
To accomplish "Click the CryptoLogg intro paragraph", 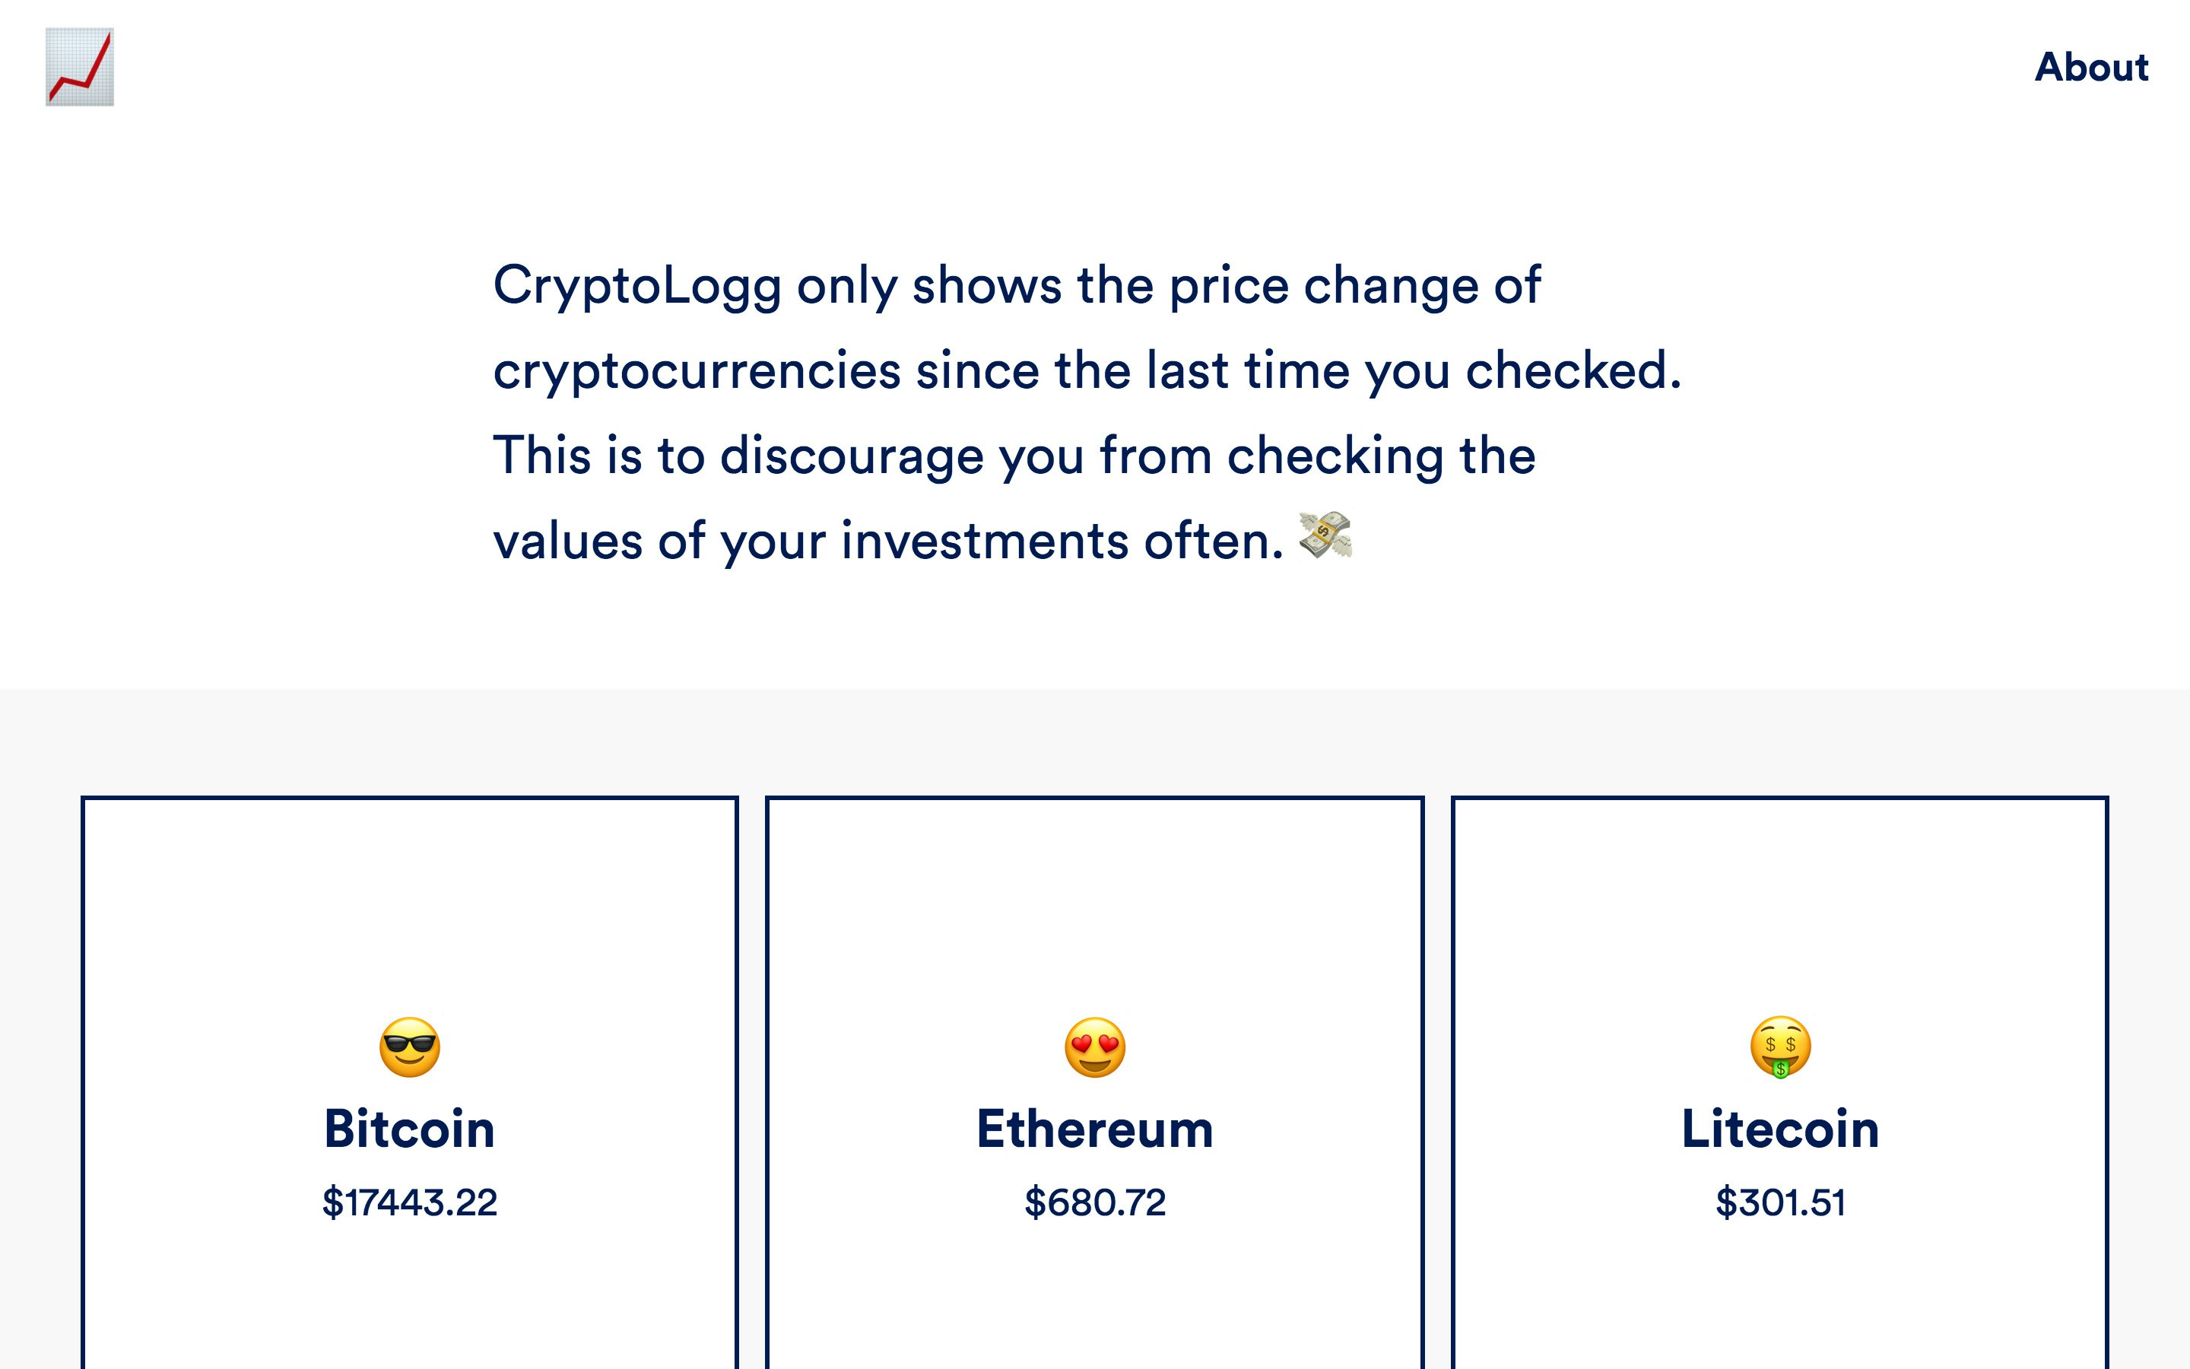I will pos(1086,412).
